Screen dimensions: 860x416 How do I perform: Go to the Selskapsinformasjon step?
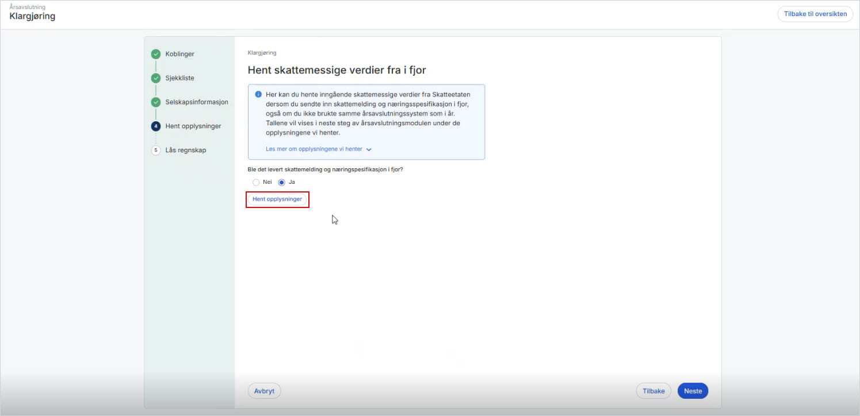click(197, 102)
